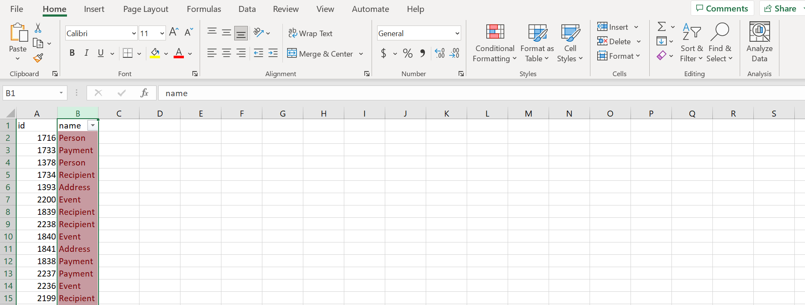The width and height of the screenshot is (805, 305).
Task: Click the Share button
Action: [x=780, y=9]
